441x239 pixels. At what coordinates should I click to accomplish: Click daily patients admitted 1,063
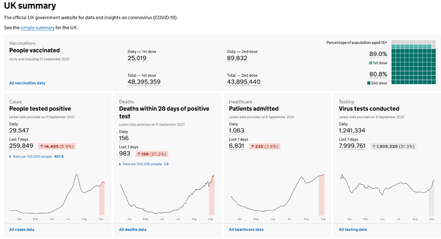tap(236, 131)
